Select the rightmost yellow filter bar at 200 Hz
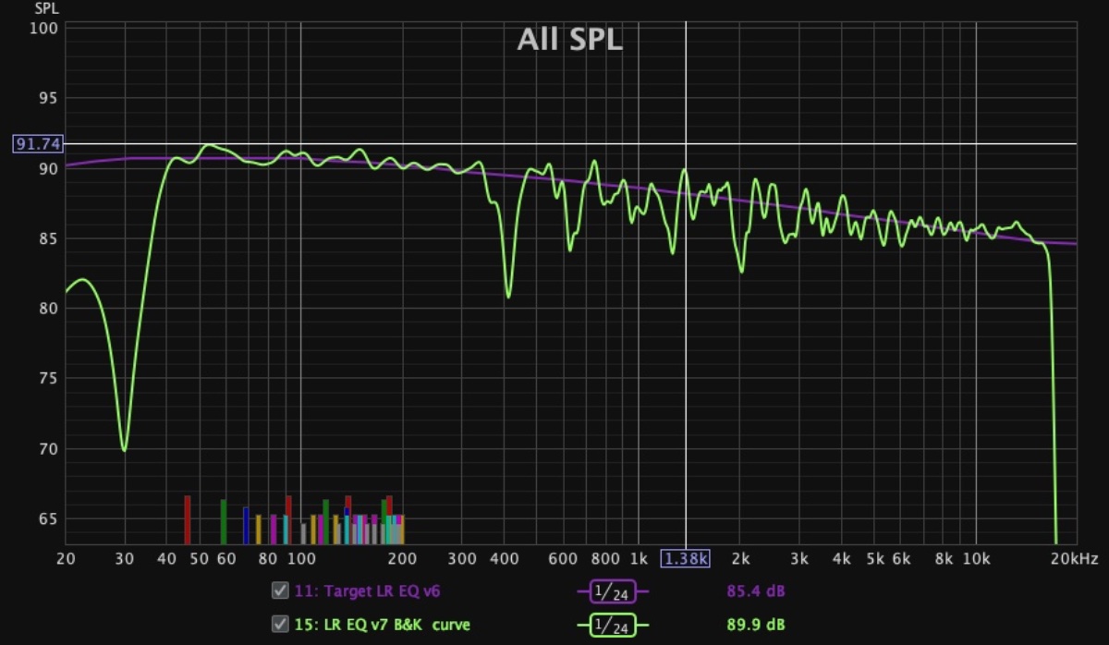 coord(401,529)
